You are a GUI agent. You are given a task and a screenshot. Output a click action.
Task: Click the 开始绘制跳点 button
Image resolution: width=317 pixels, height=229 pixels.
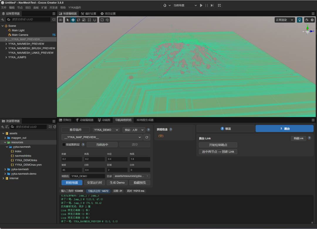coord(218,145)
